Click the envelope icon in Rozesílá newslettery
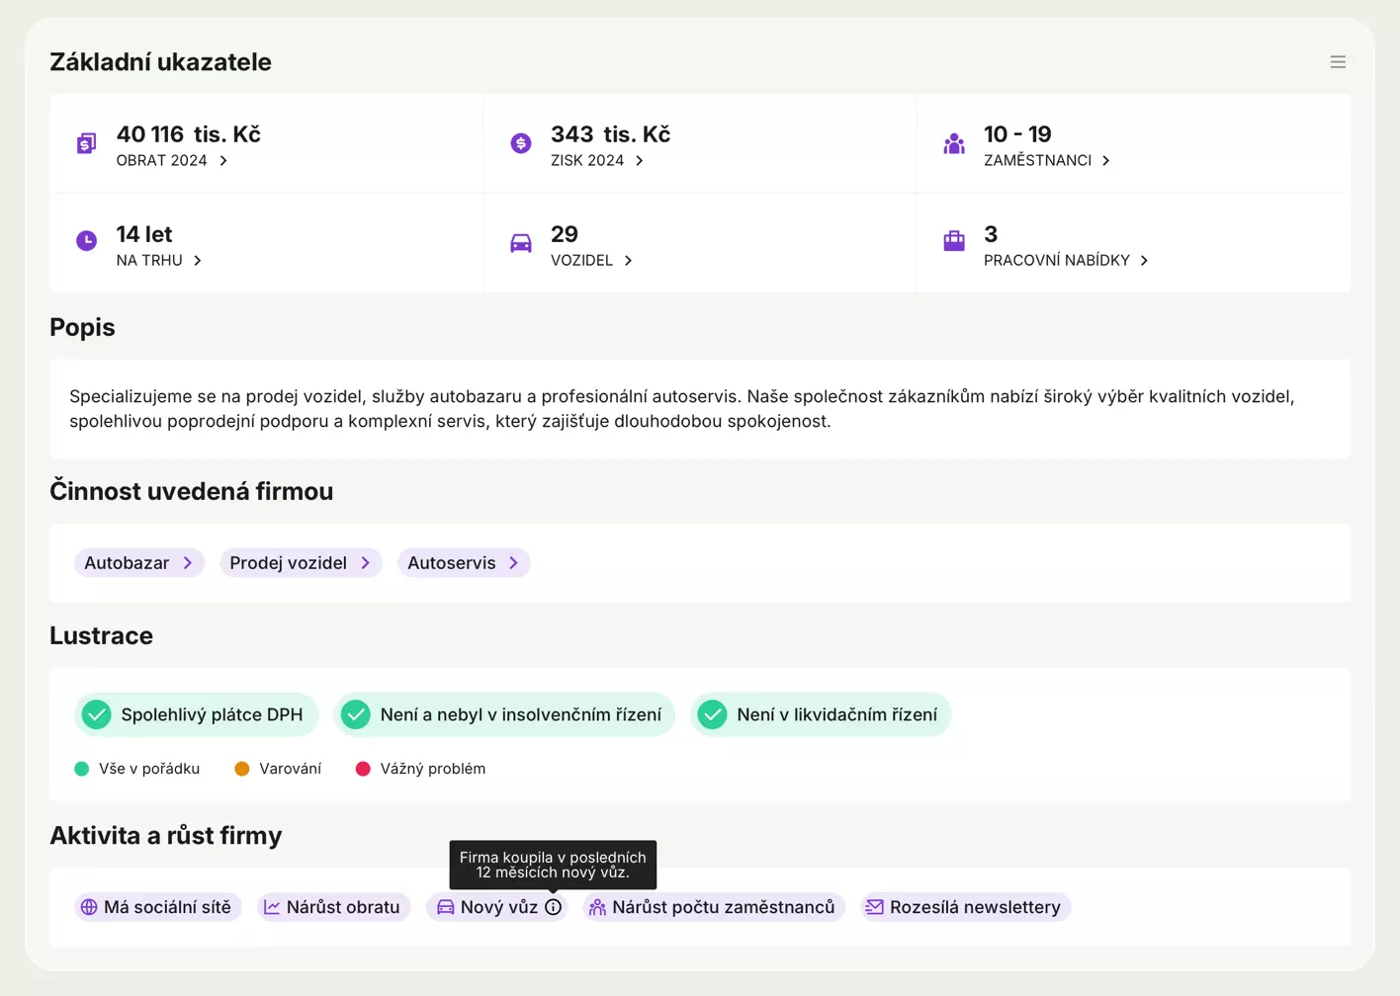 (x=875, y=907)
